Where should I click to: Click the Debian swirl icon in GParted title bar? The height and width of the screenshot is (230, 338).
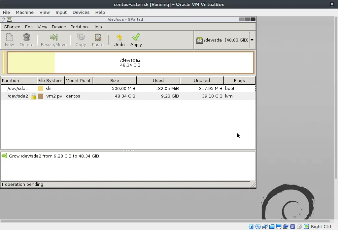click(3, 19)
